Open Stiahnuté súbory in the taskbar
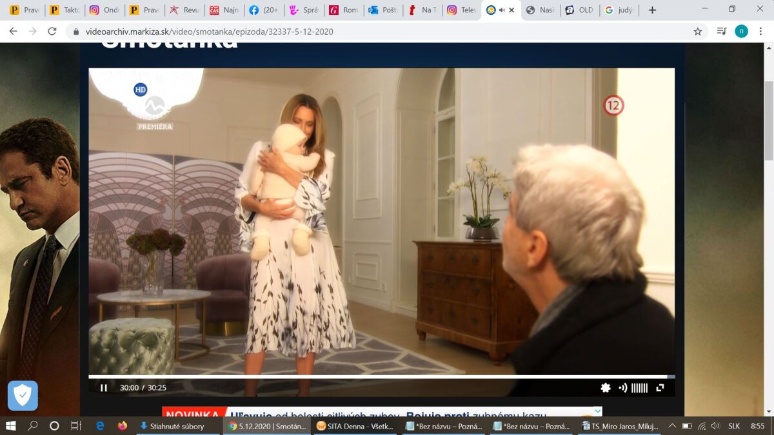The height and width of the screenshot is (435, 774). [172, 426]
